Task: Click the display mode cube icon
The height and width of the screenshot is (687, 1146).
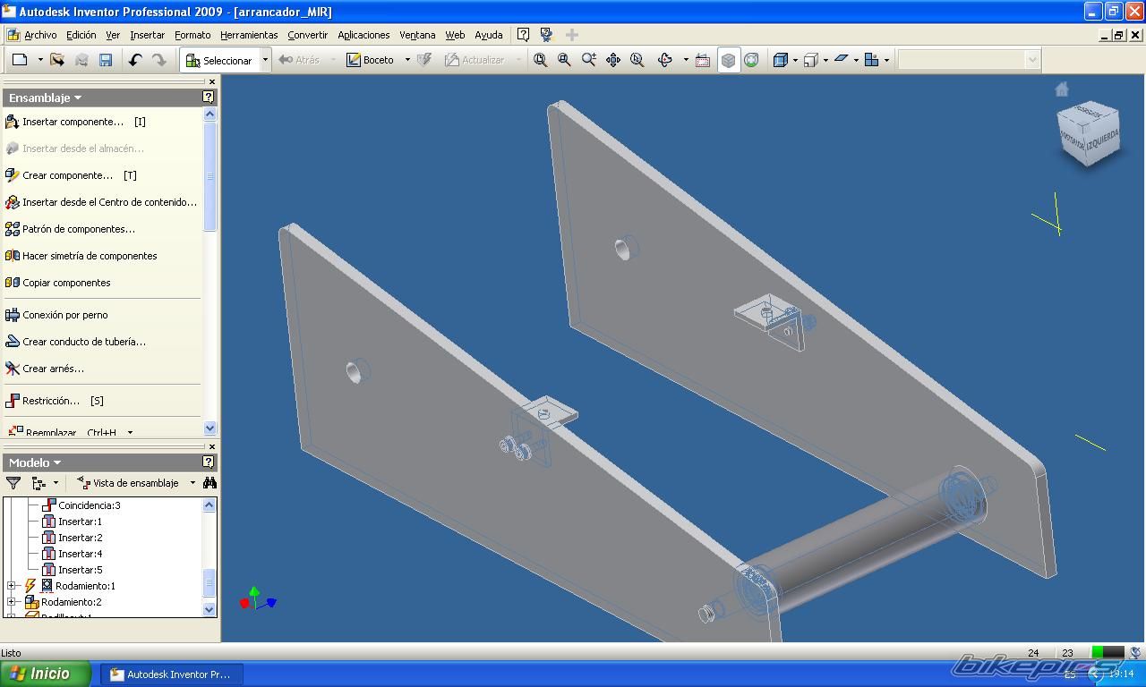Action: coord(781,60)
